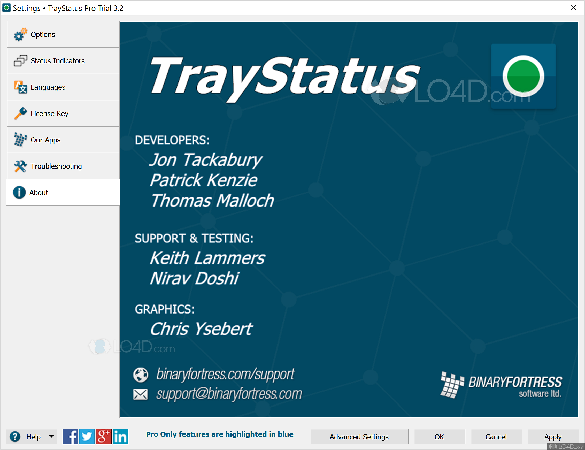This screenshot has width=585, height=450.
Task: Open binaryfortress.com/support link
Action: click(x=226, y=374)
